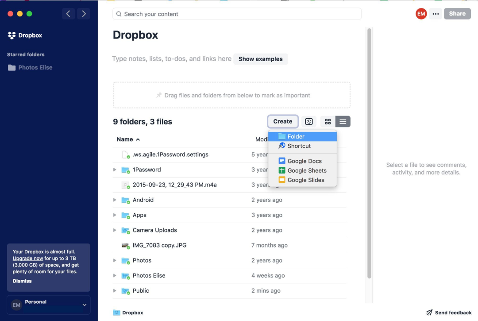
Task: Open the Personal account dropdown chevron
Action: pyautogui.click(x=85, y=305)
